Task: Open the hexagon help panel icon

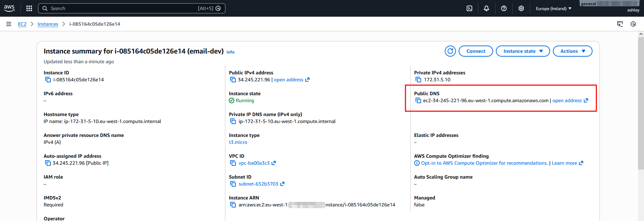Action: click(633, 24)
